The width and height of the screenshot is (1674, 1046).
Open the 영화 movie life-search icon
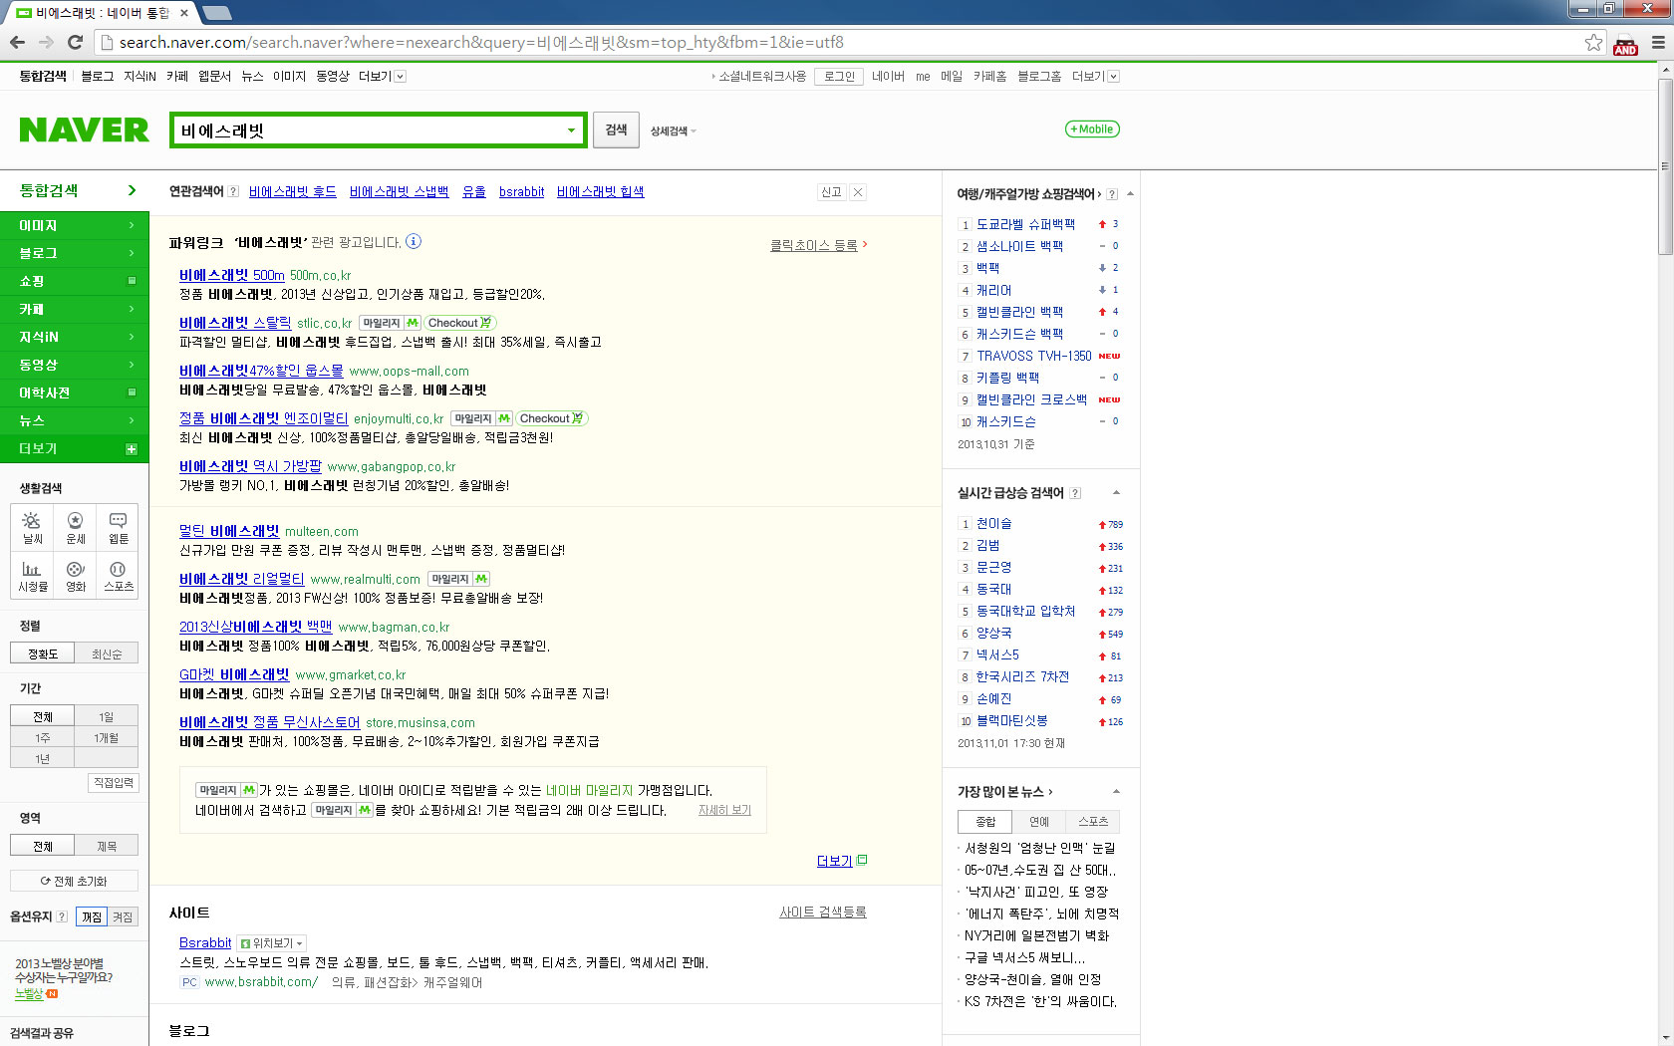click(76, 575)
